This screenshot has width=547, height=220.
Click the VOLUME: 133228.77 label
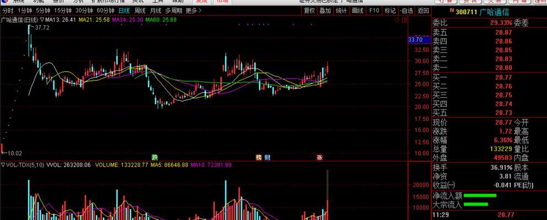[x=122, y=165]
